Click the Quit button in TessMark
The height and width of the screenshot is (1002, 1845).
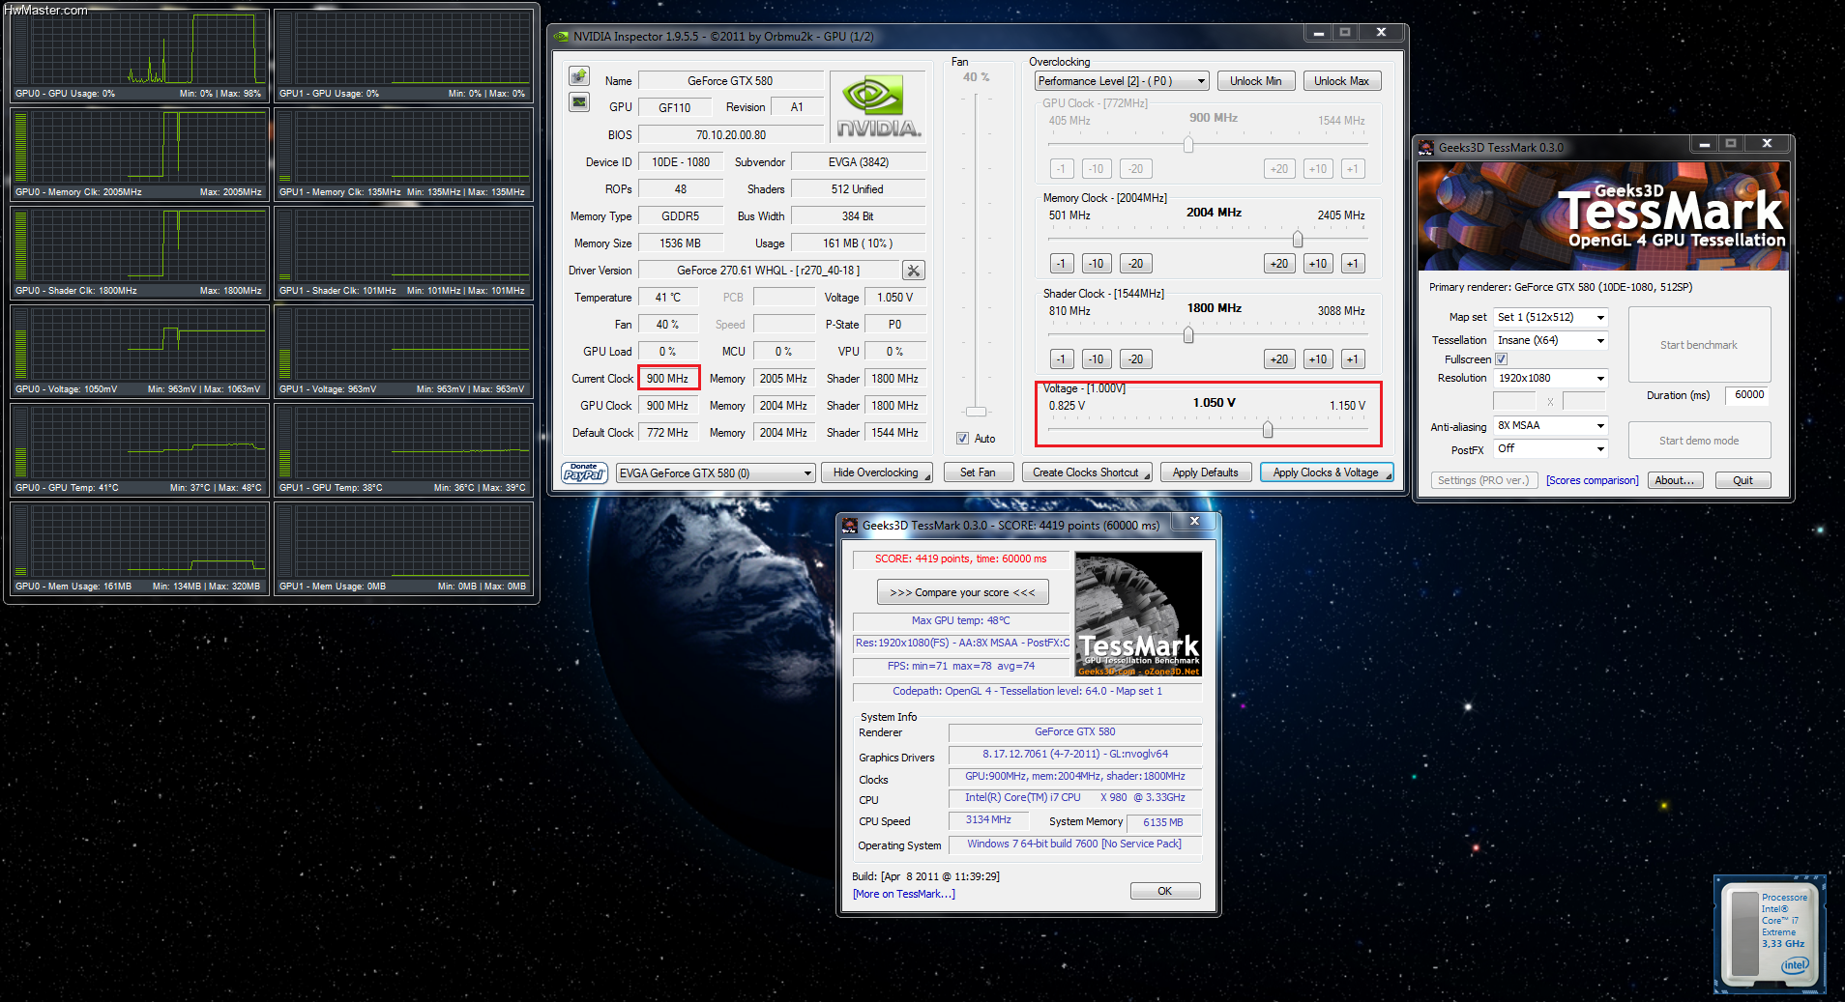pos(1742,480)
